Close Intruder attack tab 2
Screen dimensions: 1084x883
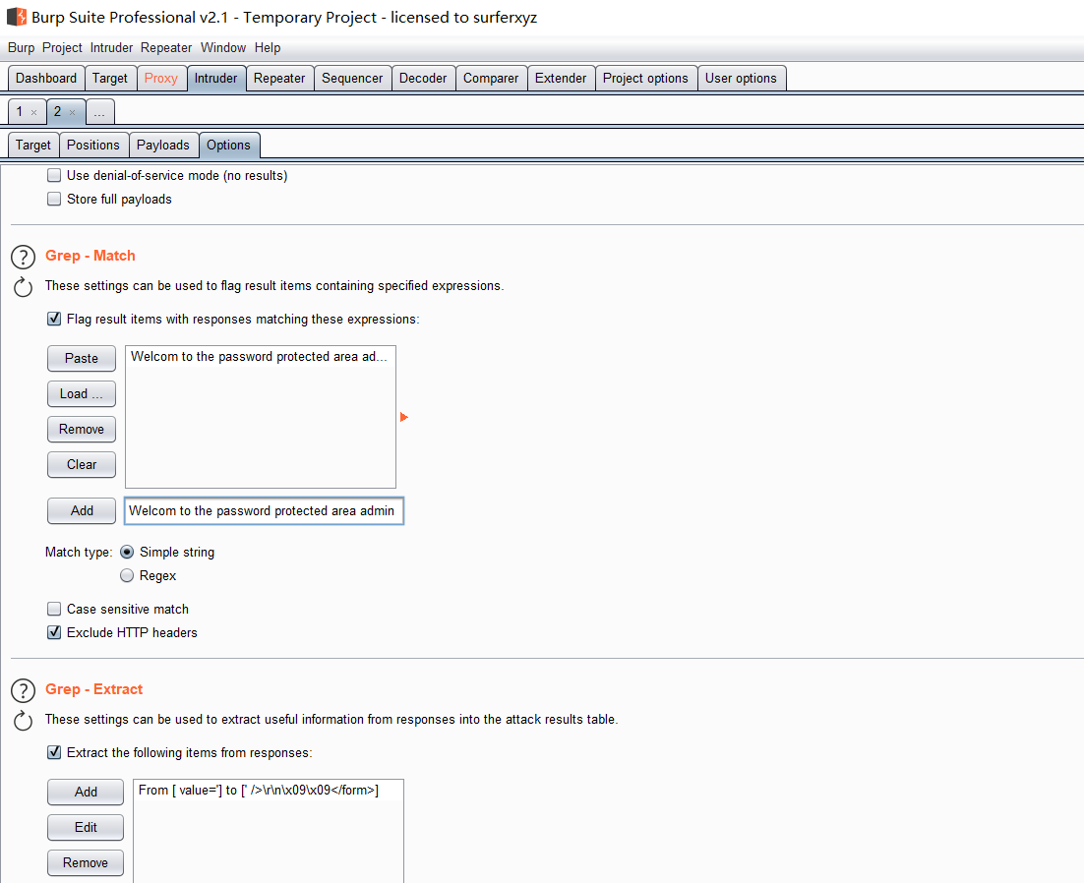[72, 112]
